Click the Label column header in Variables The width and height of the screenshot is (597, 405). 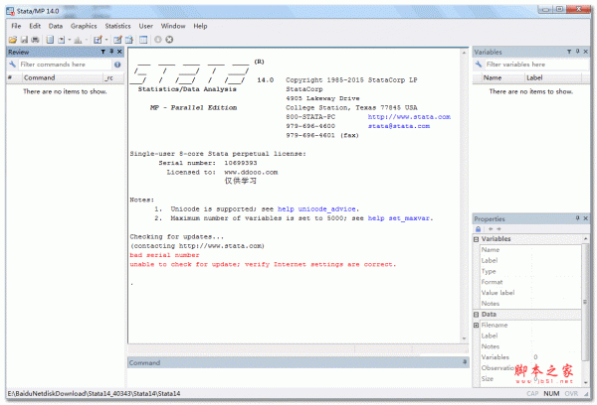[553, 77]
